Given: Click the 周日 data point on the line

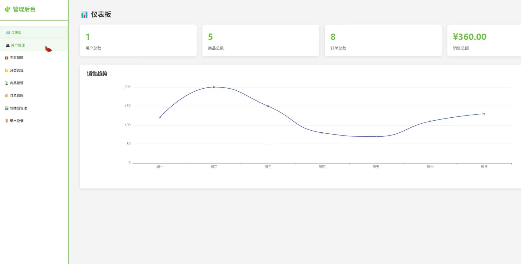Looking at the screenshot, I should [x=484, y=114].
